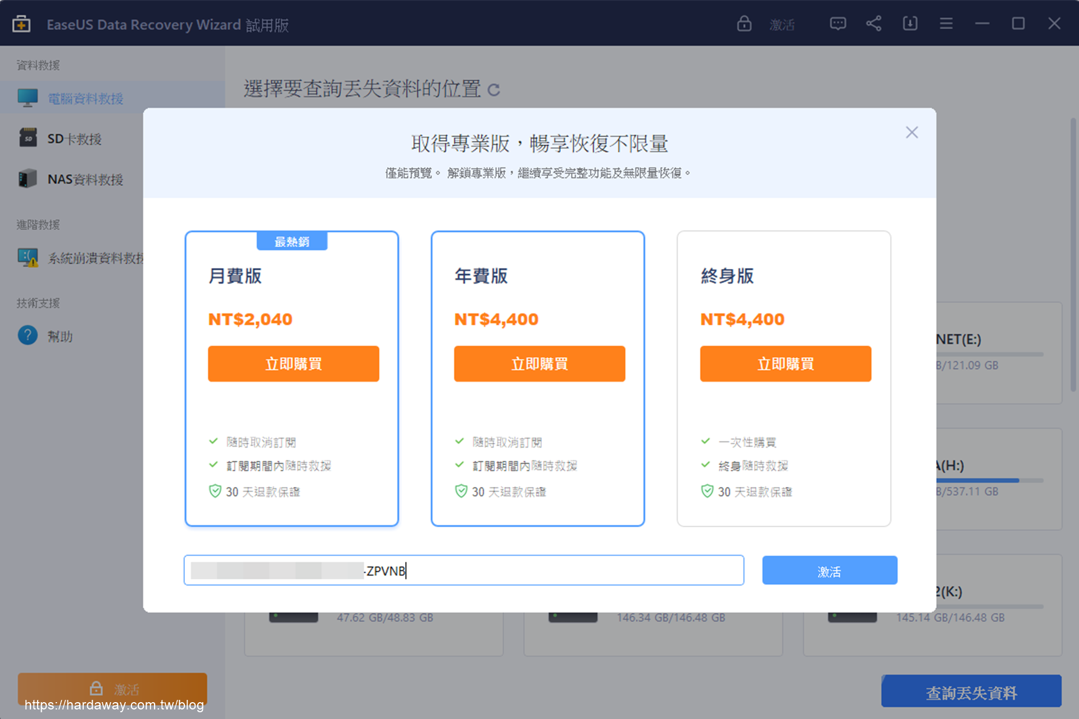The width and height of the screenshot is (1079, 719).
Task: Click the 最熱銷 badge
Action: click(292, 242)
